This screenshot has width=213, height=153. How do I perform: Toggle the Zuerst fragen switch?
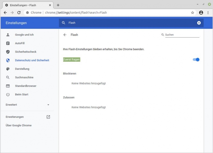coord(196,60)
